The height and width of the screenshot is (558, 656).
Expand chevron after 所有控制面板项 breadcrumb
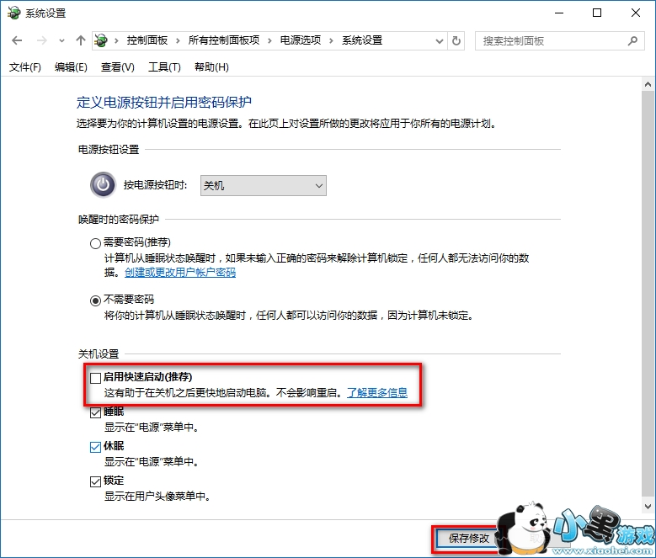pyautogui.click(x=269, y=41)
